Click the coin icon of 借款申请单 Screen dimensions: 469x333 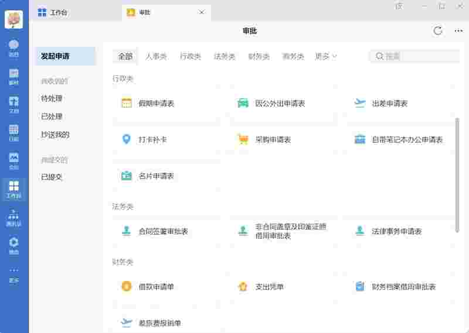[x=127, y=286]
